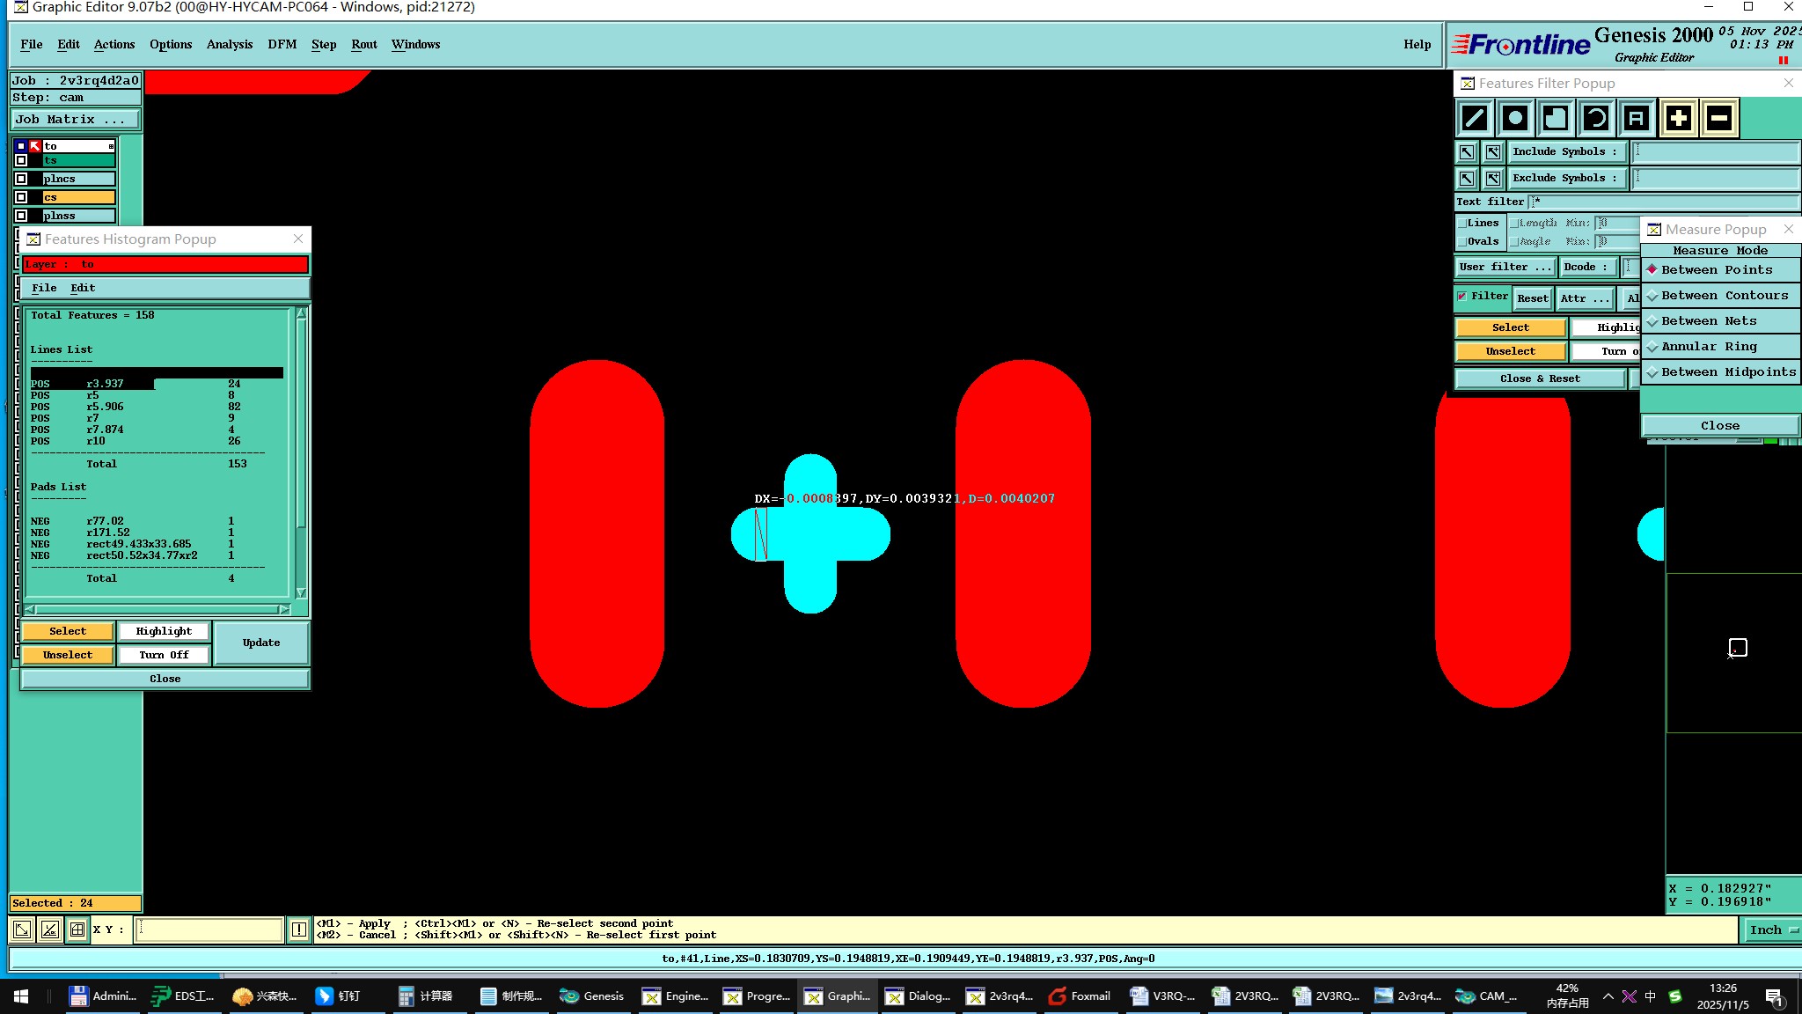Screen dimensions: 1802x1014
Task: Uncheck the Filter checkbox
Action: click(x=1462, y=297)
